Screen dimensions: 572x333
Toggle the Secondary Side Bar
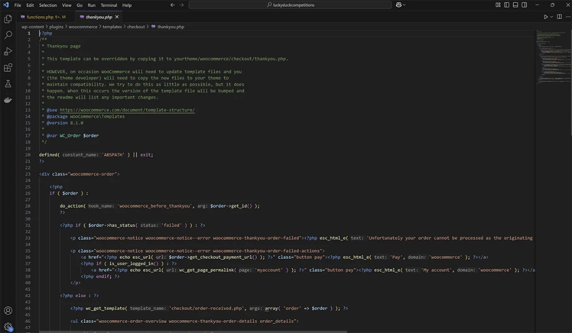[524, 4]
